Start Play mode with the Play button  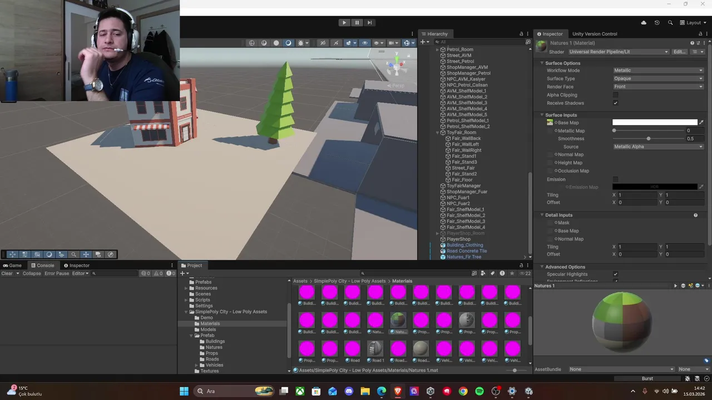(x=344, y=23)
